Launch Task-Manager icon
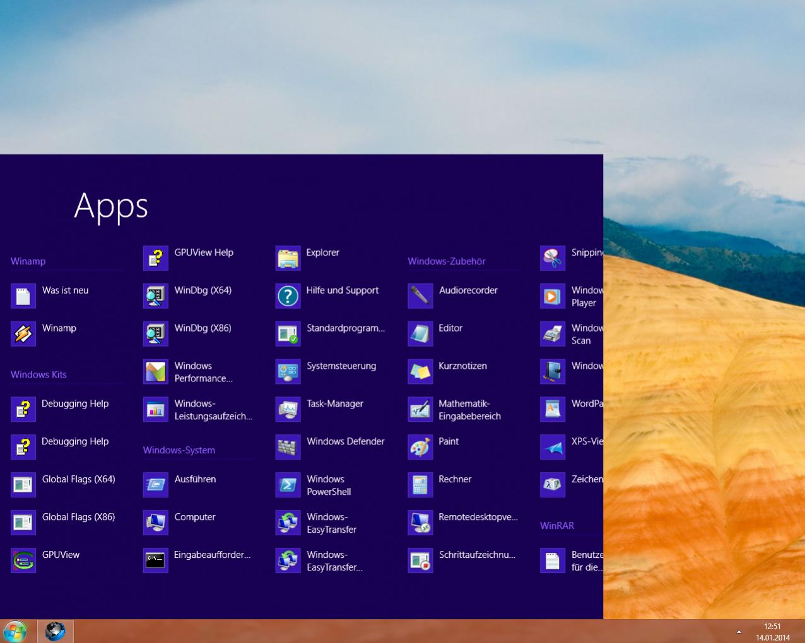Viewport: 805px width, 643px height. [288, 409]
